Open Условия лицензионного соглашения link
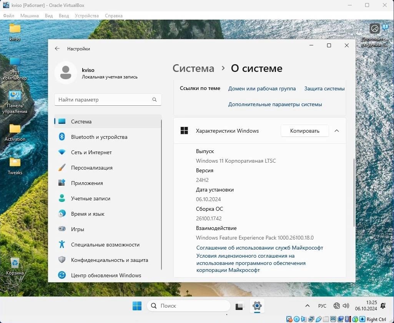The width and height of the screenshot is (394, 323). (251, 263)
